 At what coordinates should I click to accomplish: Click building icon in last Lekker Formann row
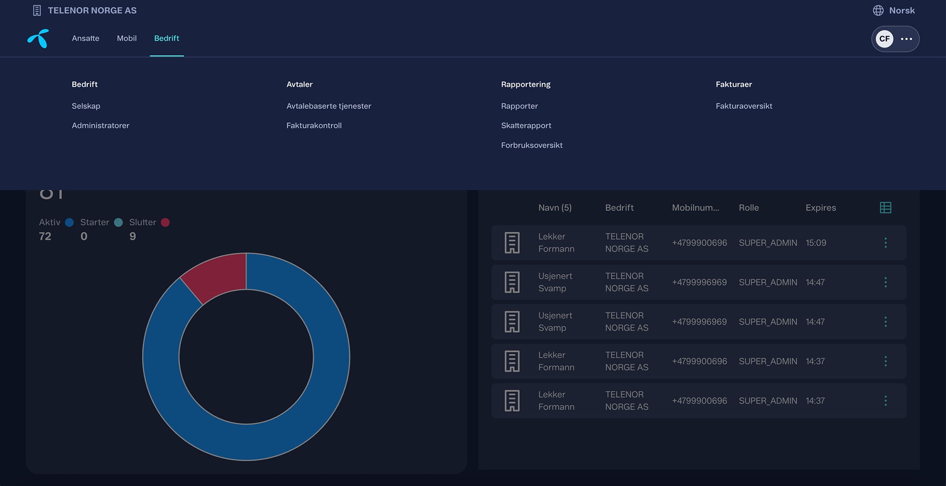pos(512,401)
